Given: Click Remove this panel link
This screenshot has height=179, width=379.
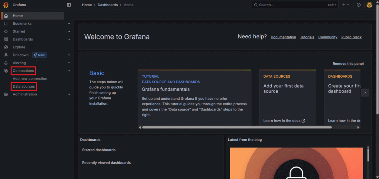Looking at the screenshot, I should click(x=348, y=64).
